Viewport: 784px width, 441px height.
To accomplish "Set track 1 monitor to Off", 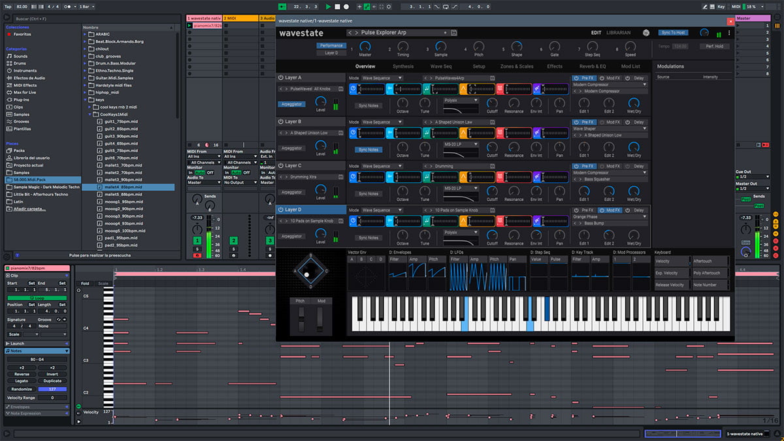I will tap(210, 172).
